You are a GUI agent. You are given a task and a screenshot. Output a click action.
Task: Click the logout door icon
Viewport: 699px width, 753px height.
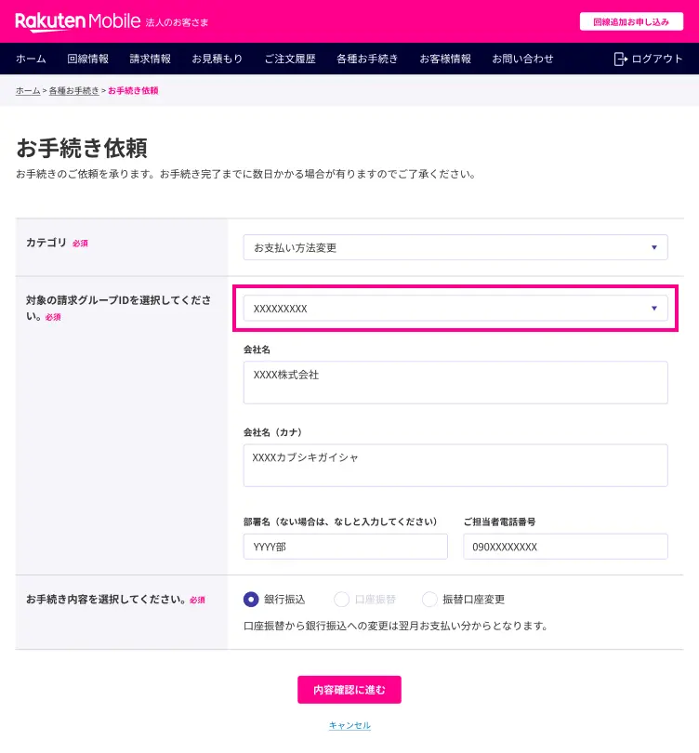620,59
